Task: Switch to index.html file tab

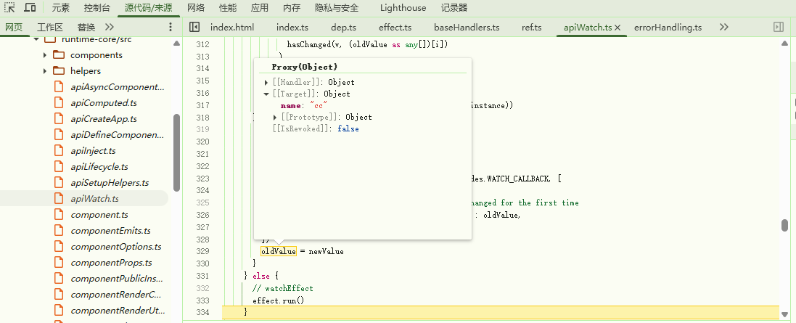Action: click(x=232, y=28)
